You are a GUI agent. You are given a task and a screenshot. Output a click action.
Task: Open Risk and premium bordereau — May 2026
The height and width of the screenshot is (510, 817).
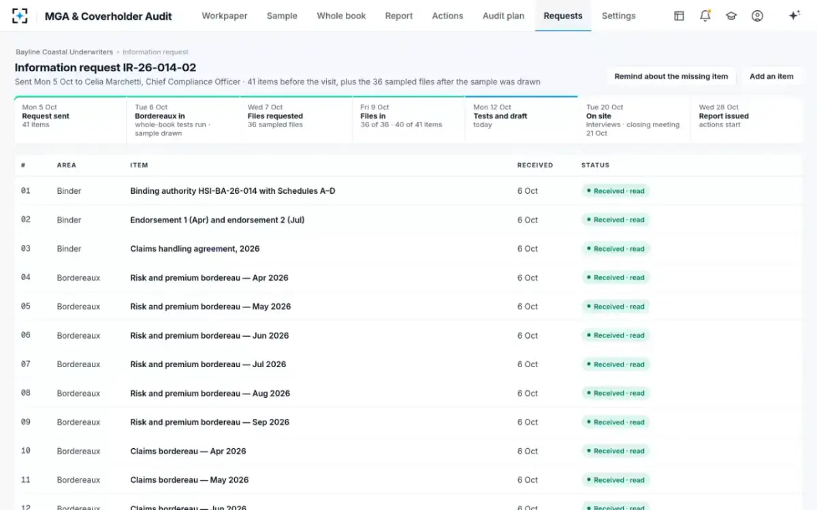[x=210, y=307]
